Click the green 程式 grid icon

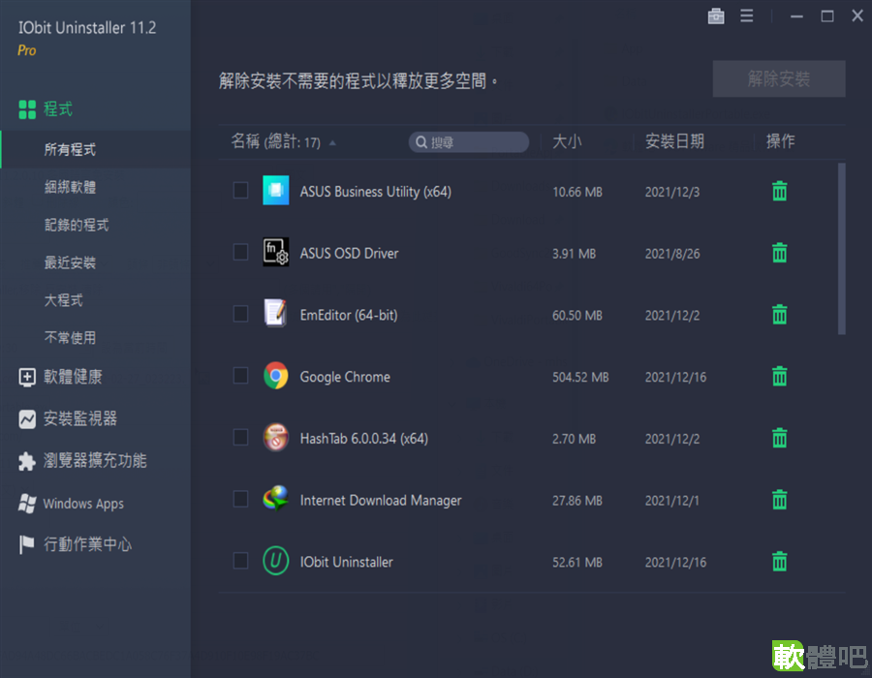[27, 109]
